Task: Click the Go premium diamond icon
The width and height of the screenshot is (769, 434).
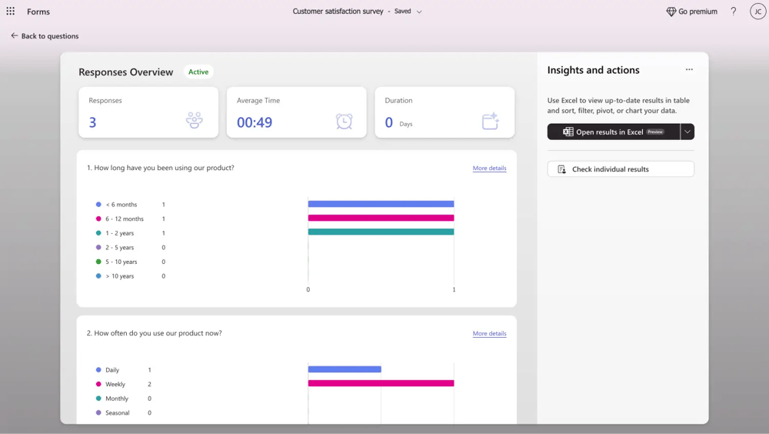Action: coord(671,12)
